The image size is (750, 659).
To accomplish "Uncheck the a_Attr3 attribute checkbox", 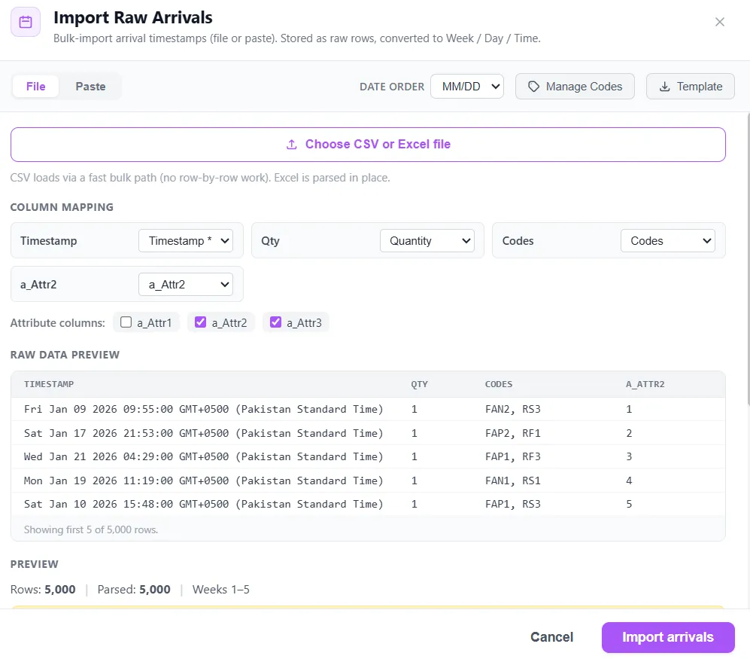I will tap(275, 322).
